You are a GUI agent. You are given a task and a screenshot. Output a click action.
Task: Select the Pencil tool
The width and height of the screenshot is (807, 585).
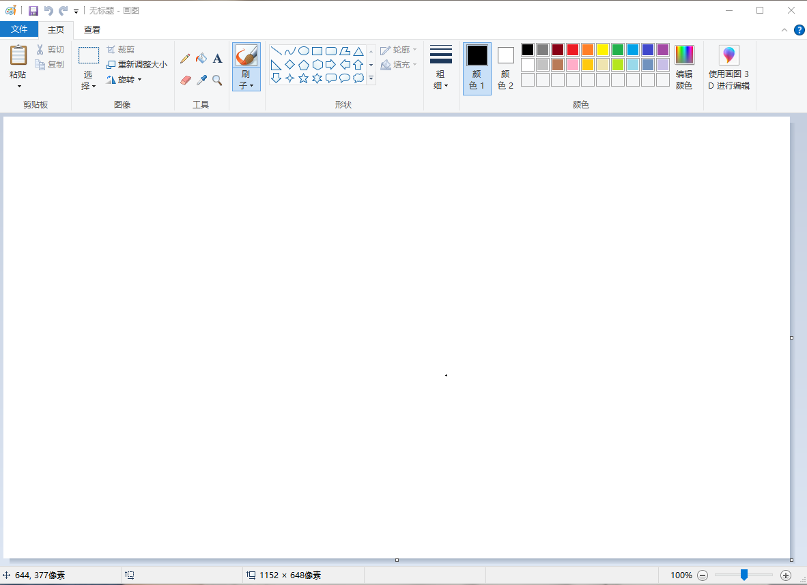click(x=185, y=58)
